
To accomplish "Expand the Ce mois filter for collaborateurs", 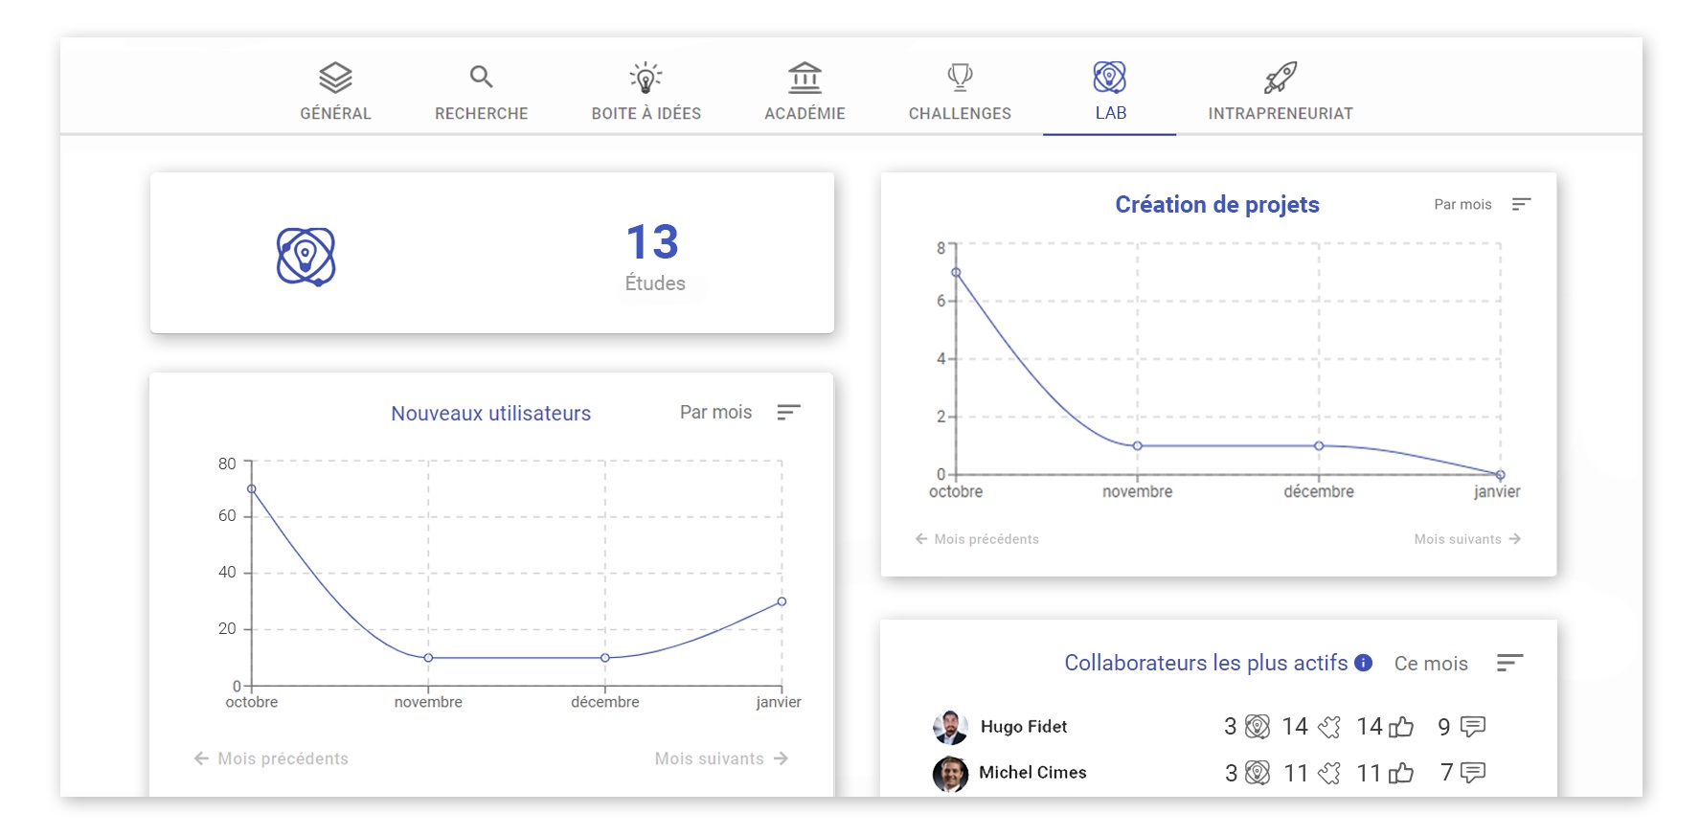I will (x=1509, y=663).
